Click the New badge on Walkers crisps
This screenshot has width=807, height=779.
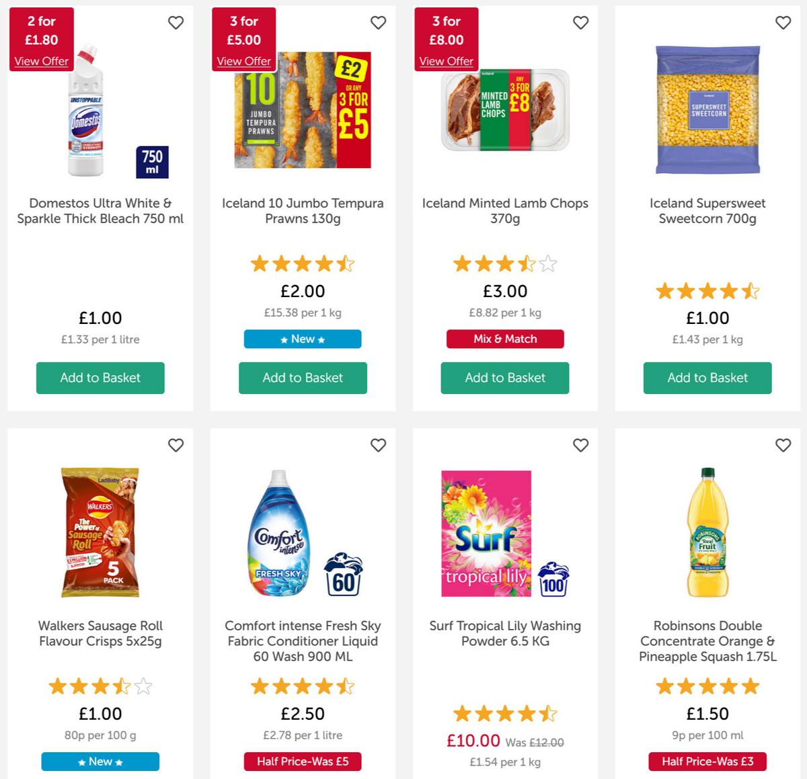(100, 762)
